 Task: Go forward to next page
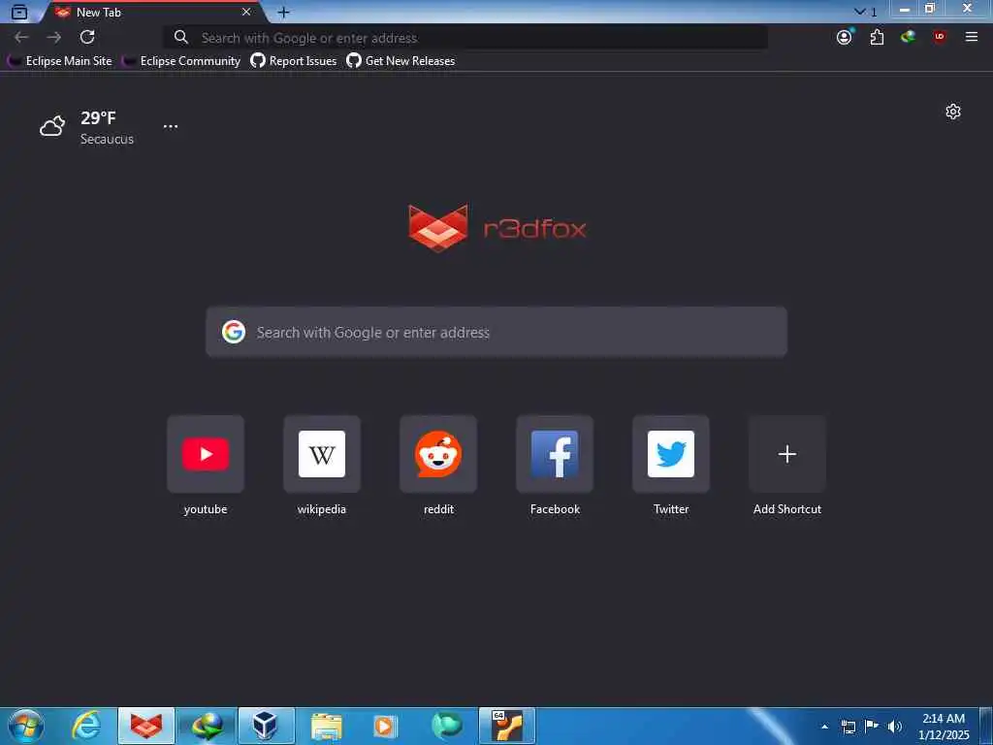click(x=54, y=38)
